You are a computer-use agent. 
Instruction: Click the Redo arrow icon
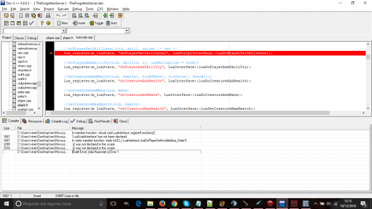point(64,15)
